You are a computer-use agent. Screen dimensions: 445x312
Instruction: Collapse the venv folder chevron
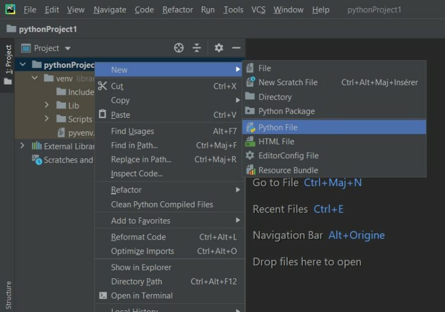[34, 78]
